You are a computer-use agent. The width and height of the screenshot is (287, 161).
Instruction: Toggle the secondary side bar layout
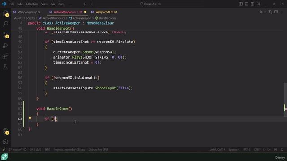252,4
